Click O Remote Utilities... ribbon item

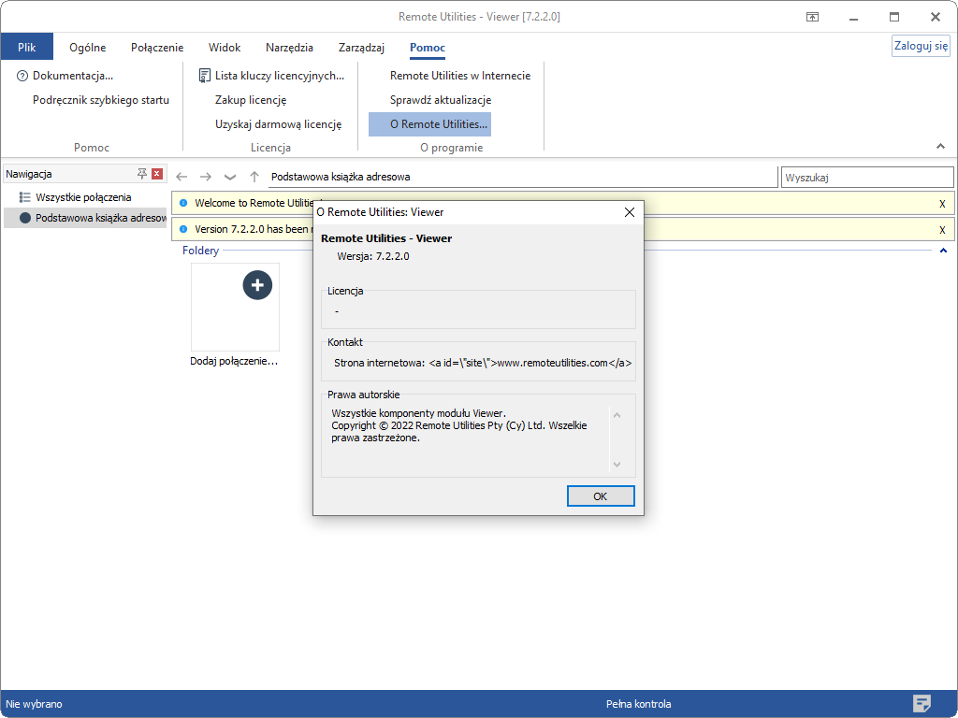point(429,124)
